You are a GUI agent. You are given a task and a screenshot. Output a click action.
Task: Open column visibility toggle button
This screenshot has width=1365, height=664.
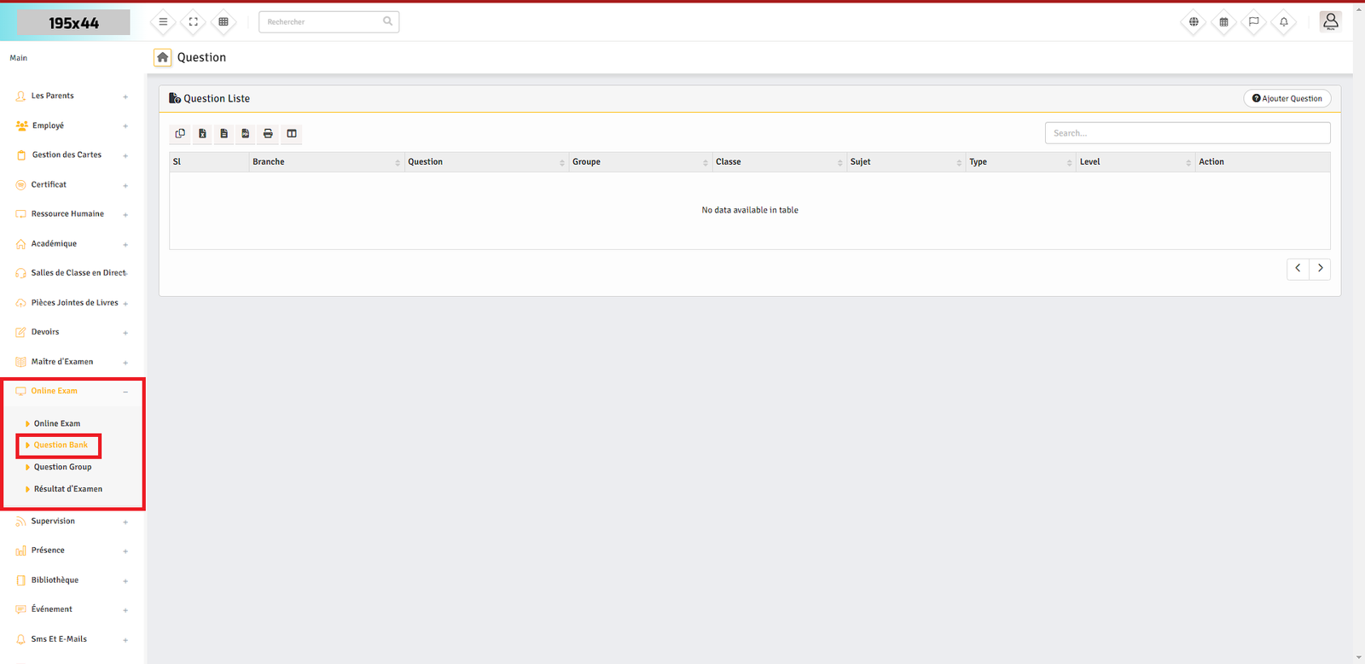pyautogui.click(x=292, y=134)
